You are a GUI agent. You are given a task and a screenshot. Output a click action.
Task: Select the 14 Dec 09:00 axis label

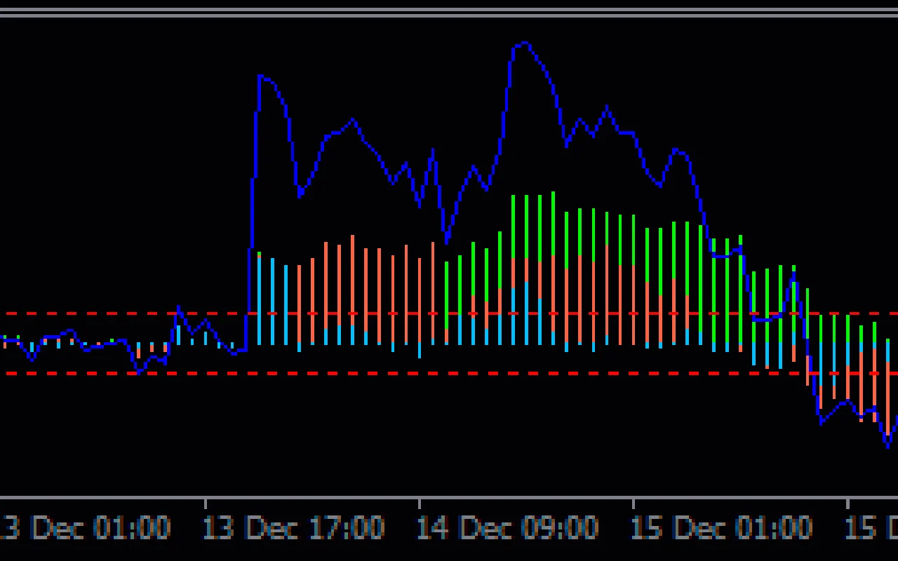[509, 528]
